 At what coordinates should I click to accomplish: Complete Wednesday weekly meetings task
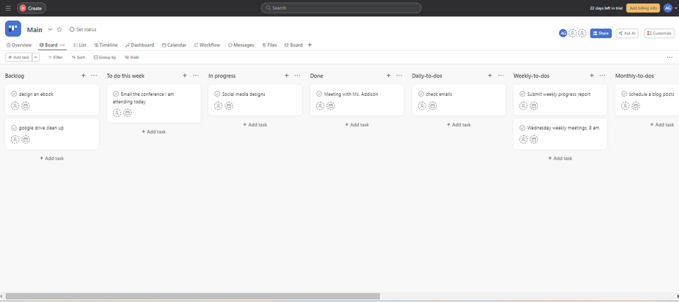pos(522,128)
